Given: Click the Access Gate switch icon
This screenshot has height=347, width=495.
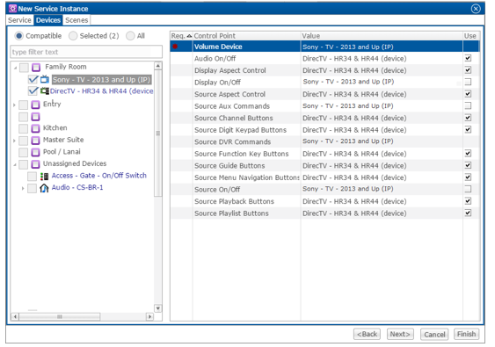Looking at the screenshot, I should tap(44, 176).
